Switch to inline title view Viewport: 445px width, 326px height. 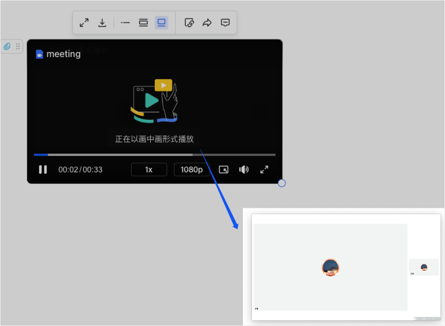125,23
